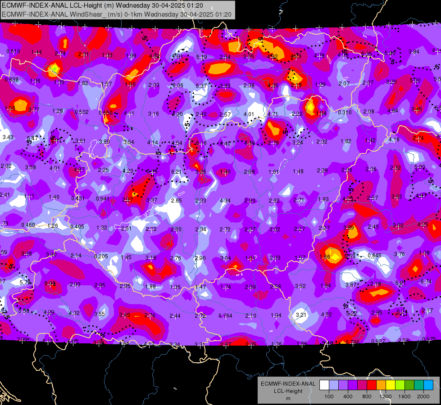Click the legend label 100

click(x=329, y=396)
